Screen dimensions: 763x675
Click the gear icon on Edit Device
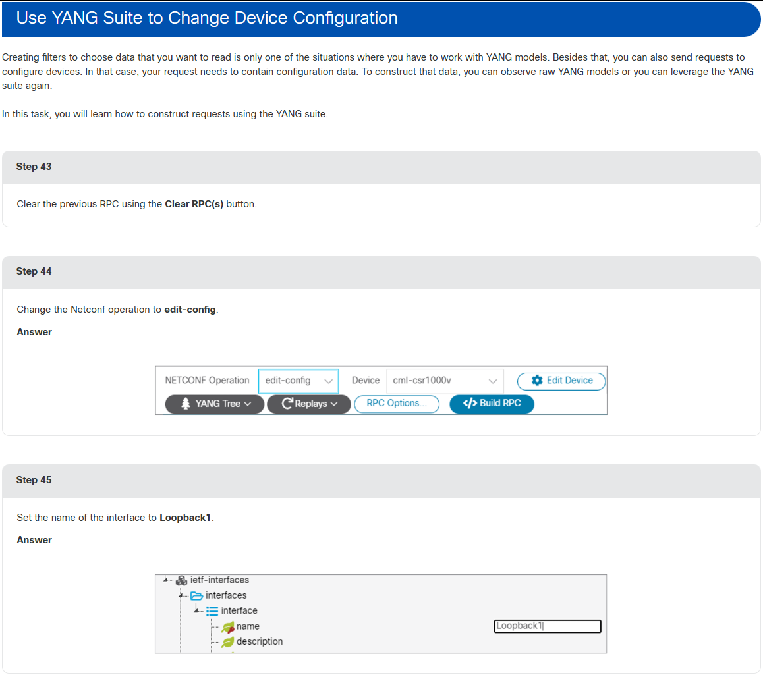537,381
